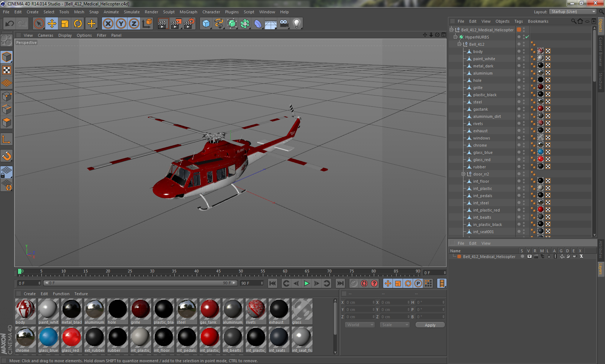Screen dimensions: 605x364
Task: Search objects with magnifier icon
Action: click(x=573, y=21)
